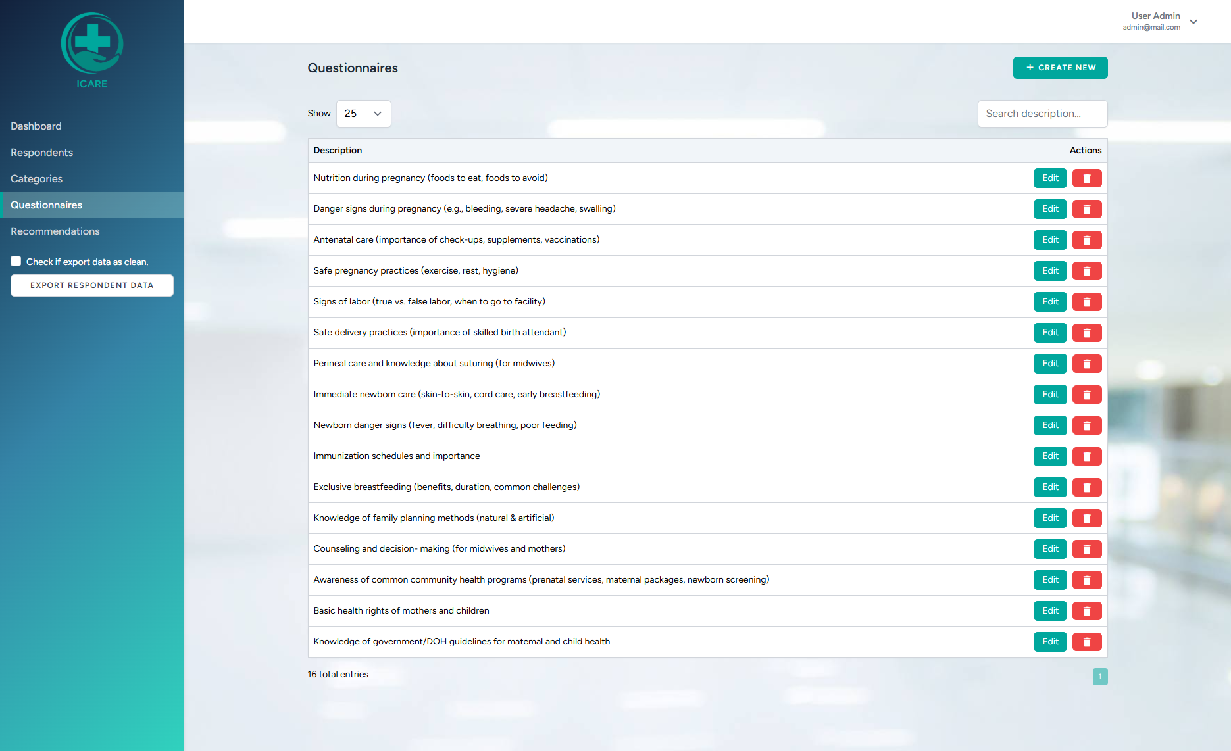This screenshot has width=1231, height=751.
Task: Check the clean export option before exporting
Action: (16, 261)
